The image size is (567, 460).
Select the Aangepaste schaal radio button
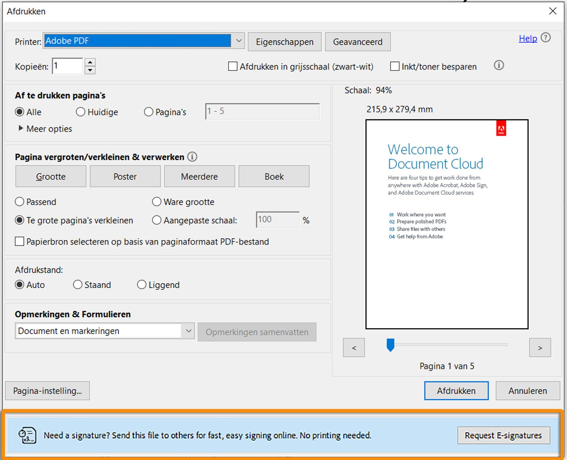point(157,220)
